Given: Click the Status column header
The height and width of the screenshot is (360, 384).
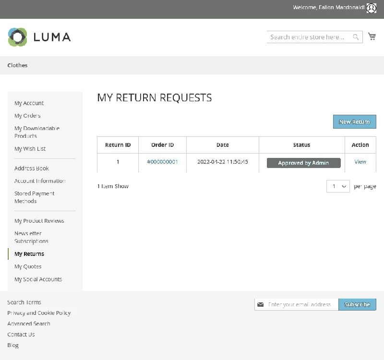Looking at the screenshot, I should tap(302, 145).
